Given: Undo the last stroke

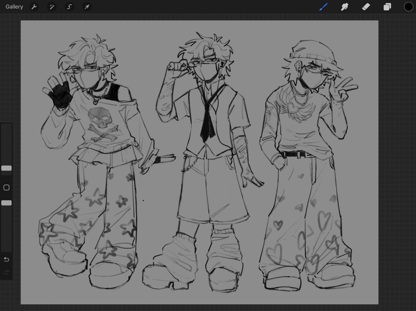Looking at the screenshot, I should pos(6,259).
